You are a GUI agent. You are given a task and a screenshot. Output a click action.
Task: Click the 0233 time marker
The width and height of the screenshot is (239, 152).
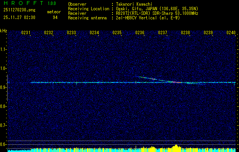coord(71,32)
